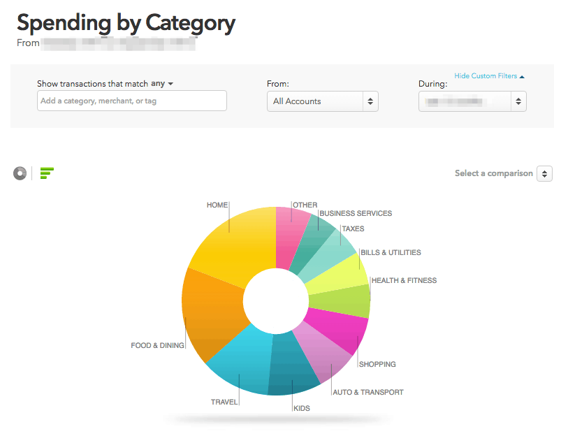Click Hide Custom Filters link
The image size is (561, 443).
pos(488,75)
